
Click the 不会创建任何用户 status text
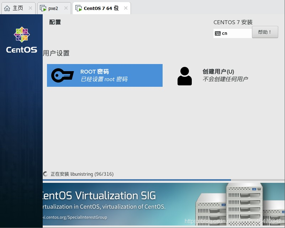225,79
